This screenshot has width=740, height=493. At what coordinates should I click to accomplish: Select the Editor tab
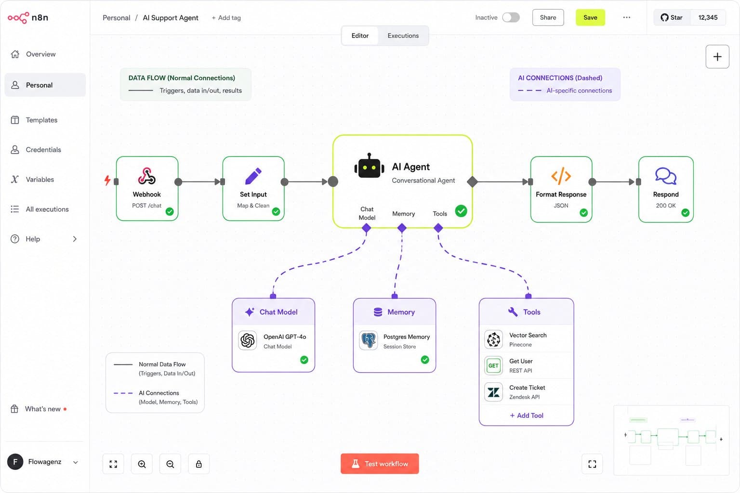pyautogui.click(x=360, y=36)
